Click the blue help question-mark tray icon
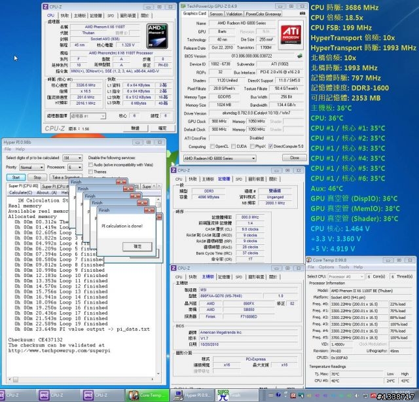This screenshot has width=419, height=402. point(278,395)
